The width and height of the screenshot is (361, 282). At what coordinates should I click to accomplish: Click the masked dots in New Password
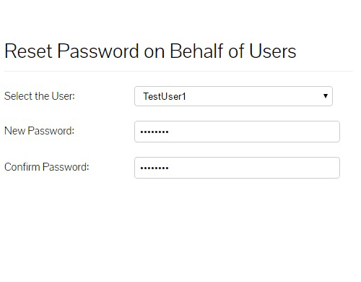155,132
